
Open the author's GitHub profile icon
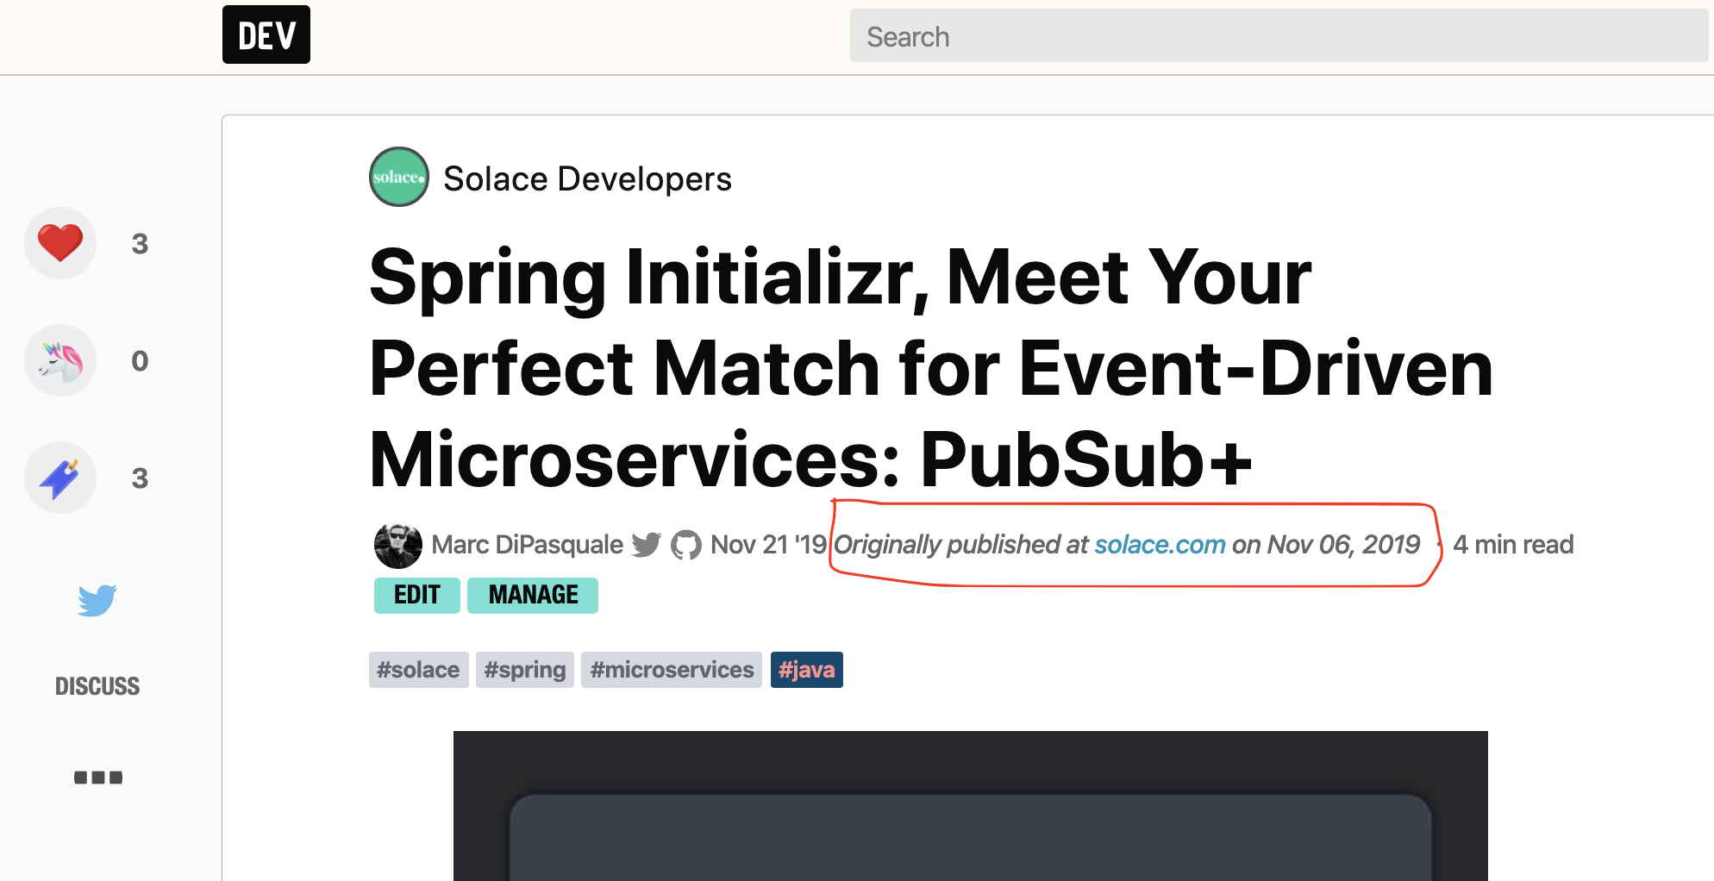pos(687,544)
